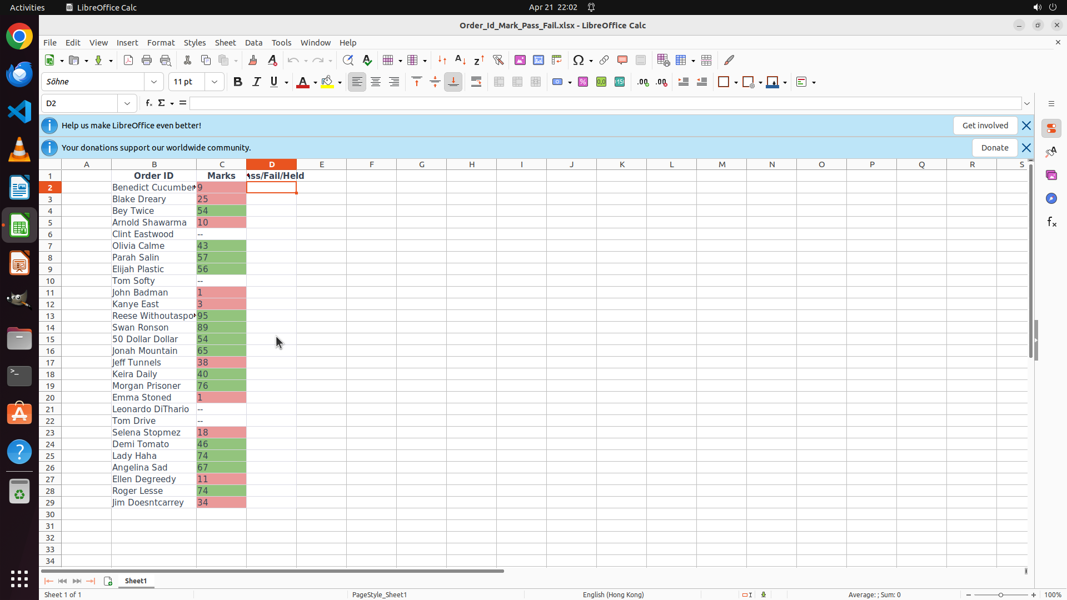Click the Insert Chart icon
The image size is (1067, 600).
click(539, 60)
